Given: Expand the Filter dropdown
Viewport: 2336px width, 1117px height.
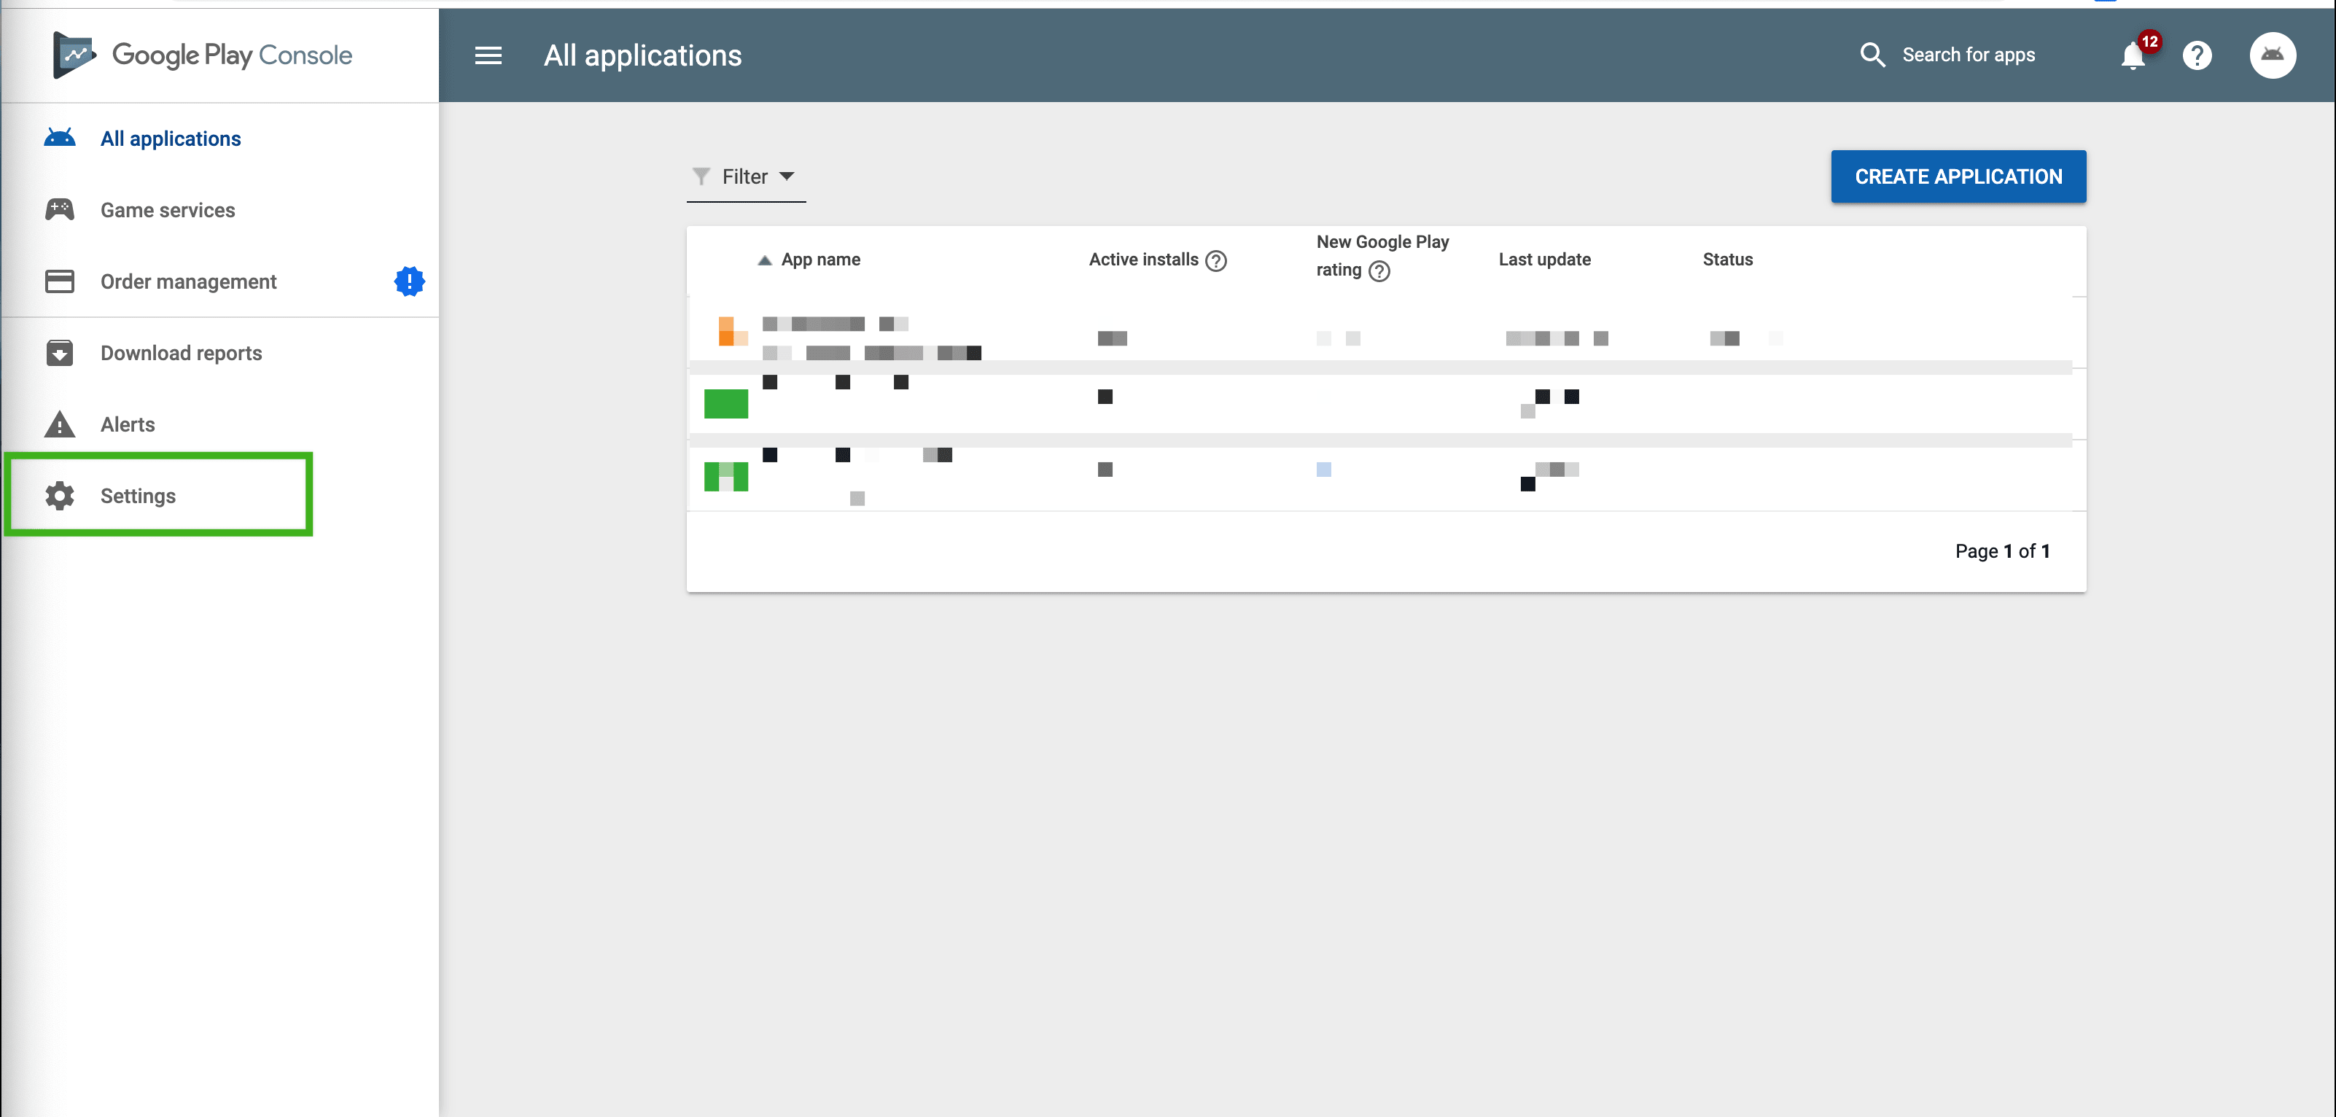Looking at the screenshot, I should click(745, 176).
